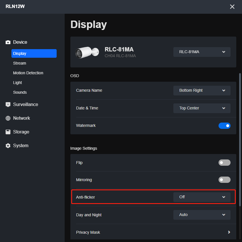The image size is (242, 242).
Task: Open the Camera Name position dropdown
Action: pos(202,91)
